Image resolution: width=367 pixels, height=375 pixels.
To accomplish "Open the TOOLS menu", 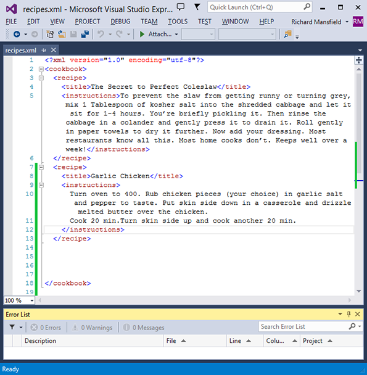I will (x=178, y=22).
